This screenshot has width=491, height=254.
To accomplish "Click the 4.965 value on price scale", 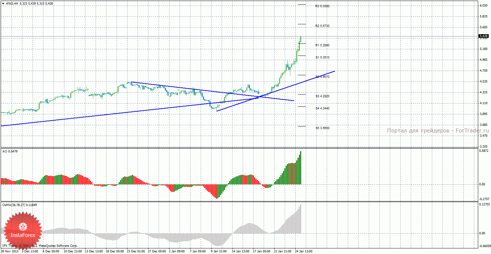I will (x=483, y=60).
